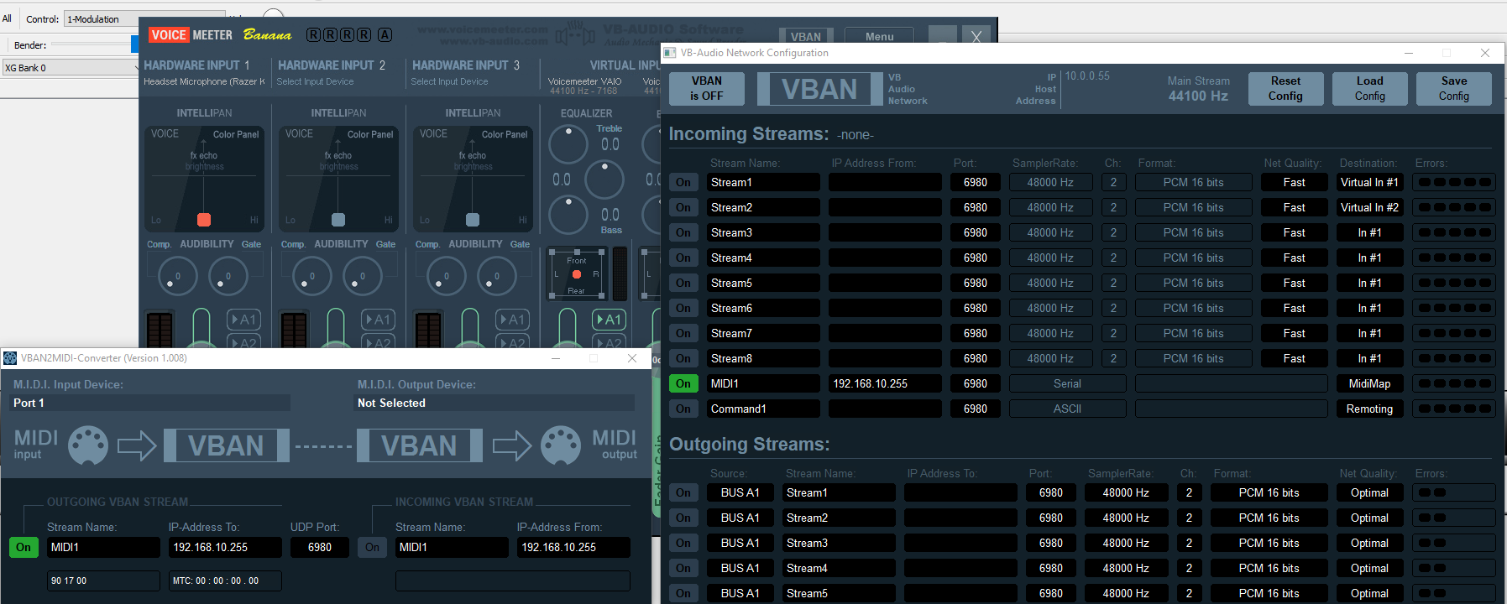This screenshot has width=1507, height=604.
Task: Click the Gate knob on Hardware Input 1
Action: [x=228, y=276]
